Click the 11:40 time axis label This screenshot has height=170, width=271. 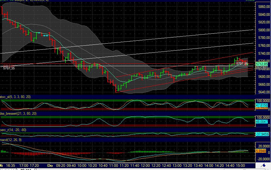click(135, 166)
